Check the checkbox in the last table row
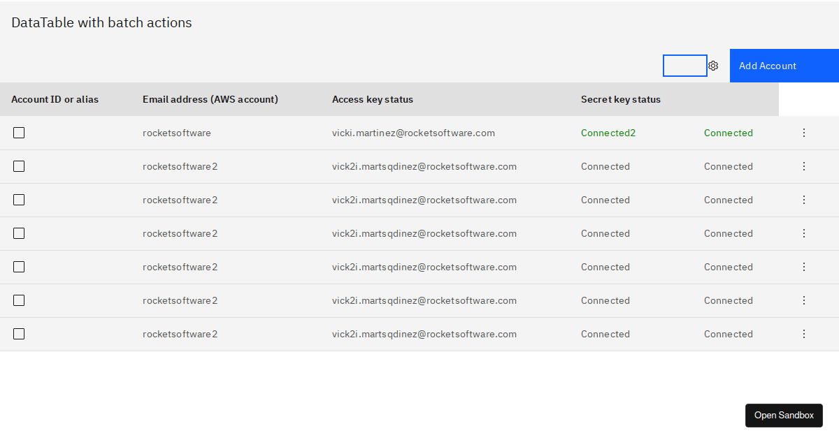The height and width of the screenshot is (440, 839). coord(19,334)
